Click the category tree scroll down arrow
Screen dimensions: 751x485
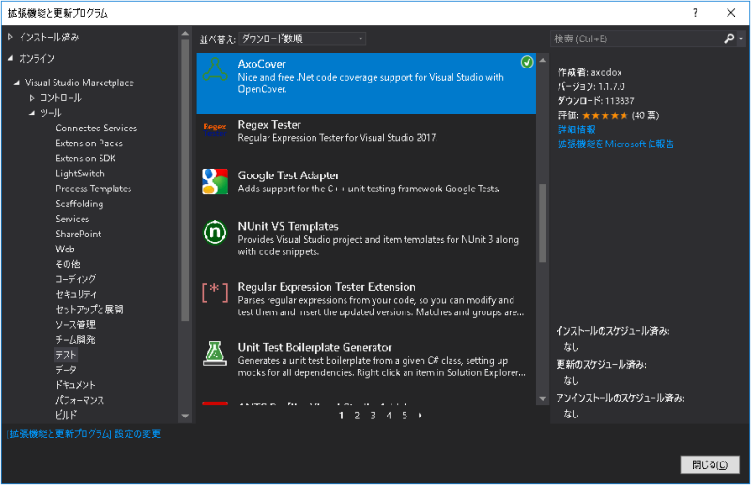(185, 417)
